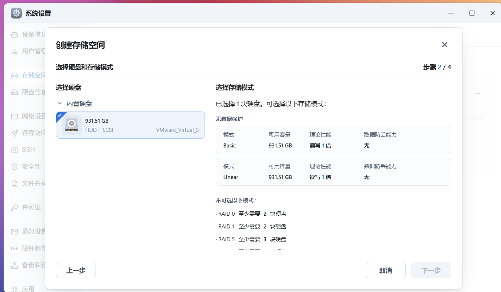
Task: Click the 上一步 button
Action: coord(76,270)
